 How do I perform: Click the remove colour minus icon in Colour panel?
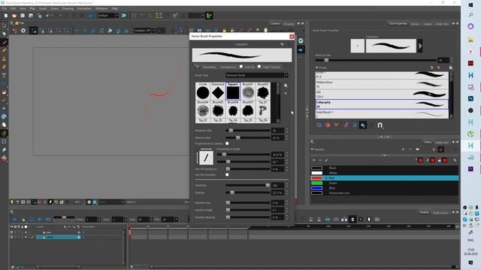pyautogui.click(x=320, y=160)
